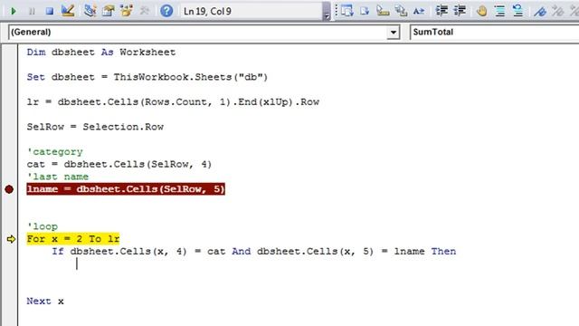The width and height of the screenshot is (579, 326).
Task: Reset execution with the blue stop icon
Action: click(x=50, y=11)
